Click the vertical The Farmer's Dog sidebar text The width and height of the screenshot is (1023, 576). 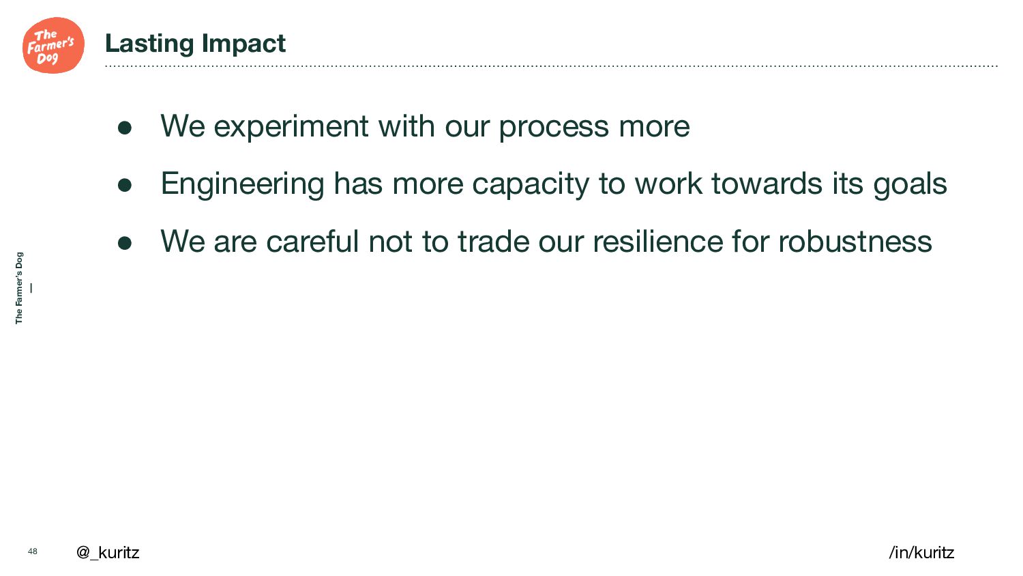[19, 288]
